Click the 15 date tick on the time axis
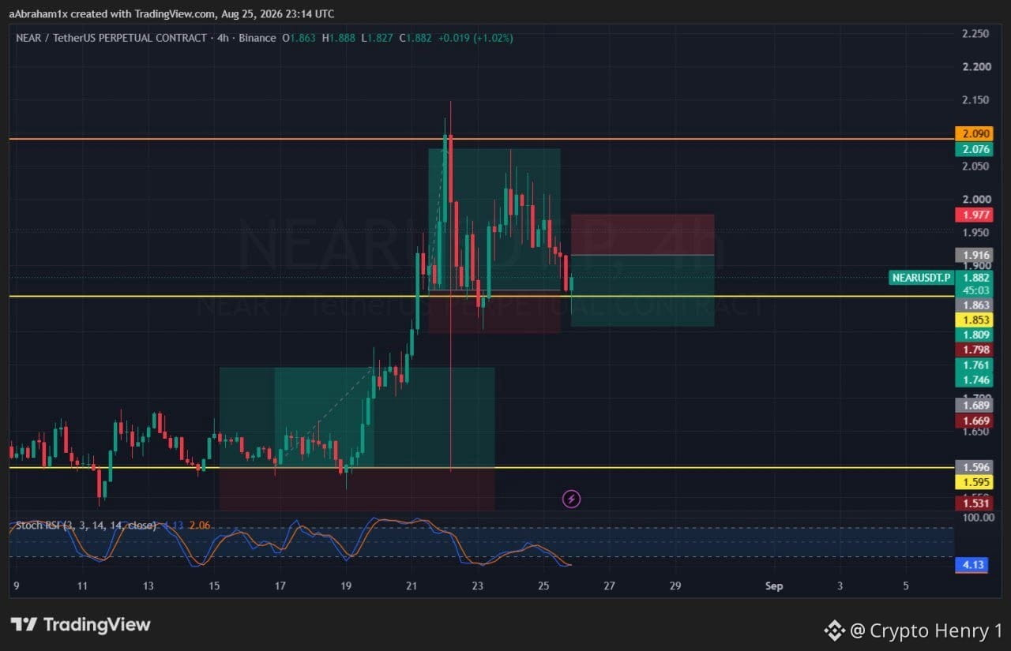 [x=214, y=586]
